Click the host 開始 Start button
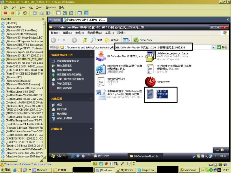The width and height of the screenshot is (231, 173). 5,170
